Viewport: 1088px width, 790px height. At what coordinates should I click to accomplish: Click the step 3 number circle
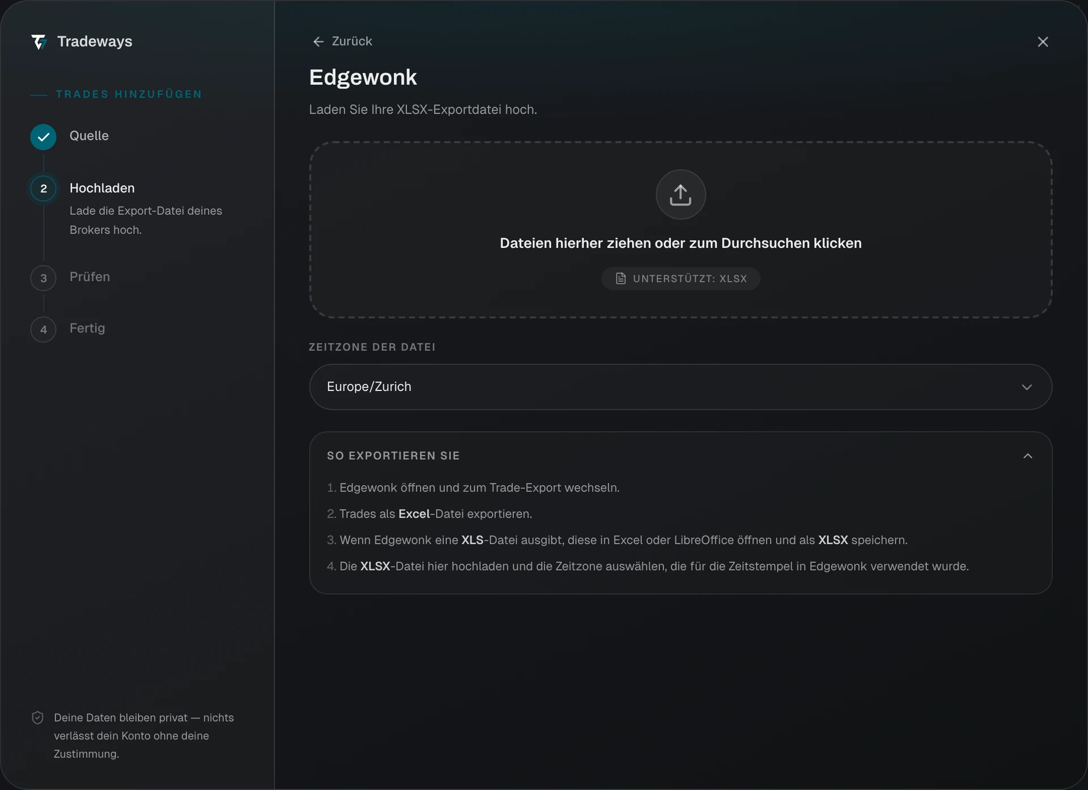tap(43, 278)
